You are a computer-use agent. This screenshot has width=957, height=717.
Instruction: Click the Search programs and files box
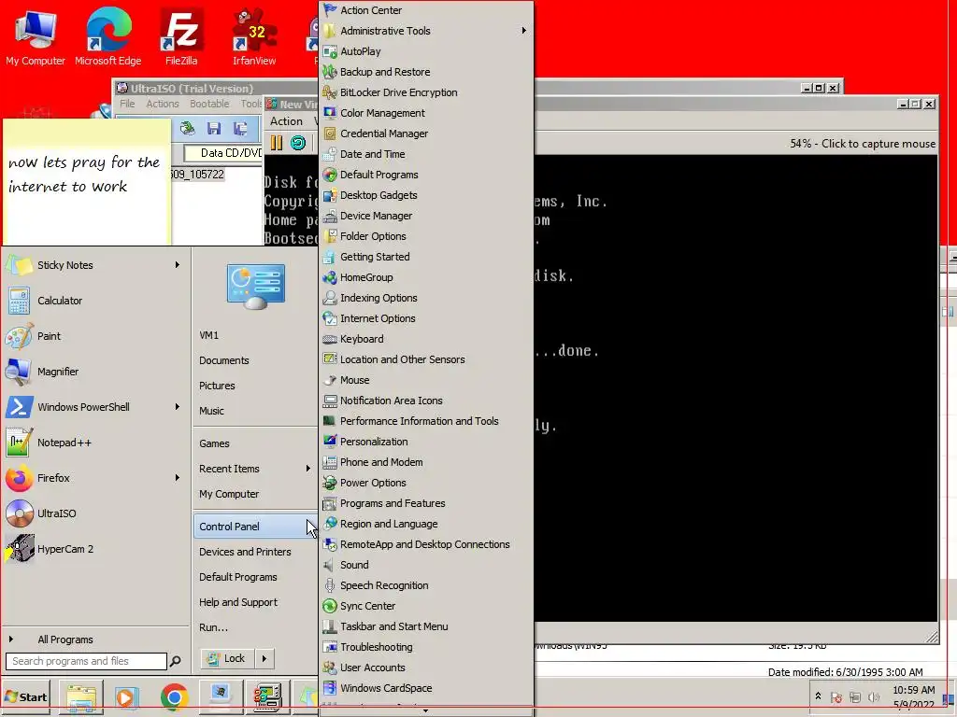[85, 661]
